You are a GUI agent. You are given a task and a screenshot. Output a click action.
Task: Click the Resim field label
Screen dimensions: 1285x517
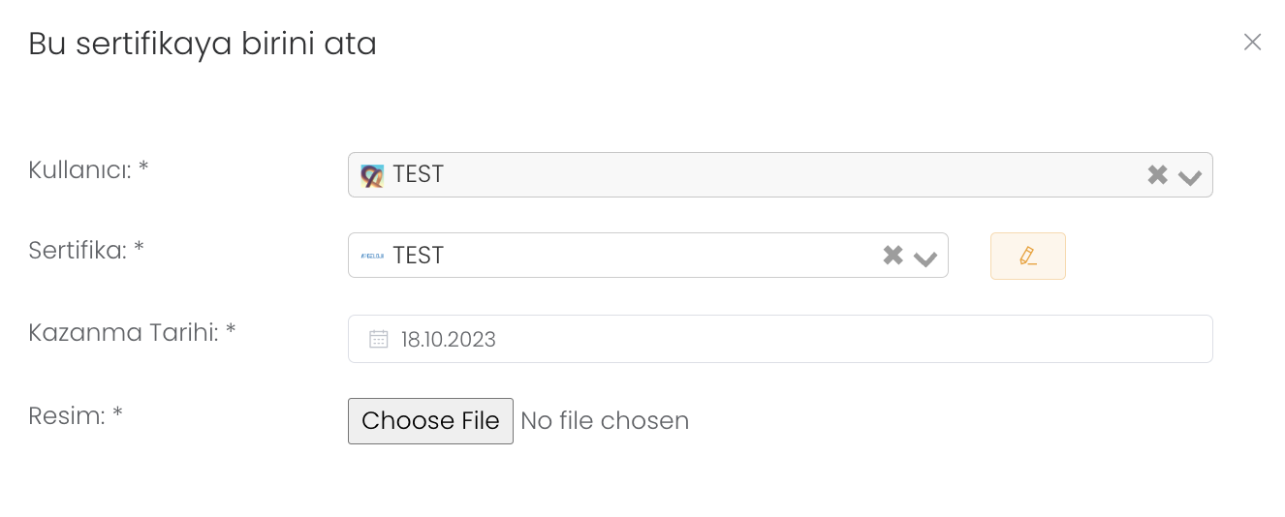pyautogui.click(x=76, y=415)
